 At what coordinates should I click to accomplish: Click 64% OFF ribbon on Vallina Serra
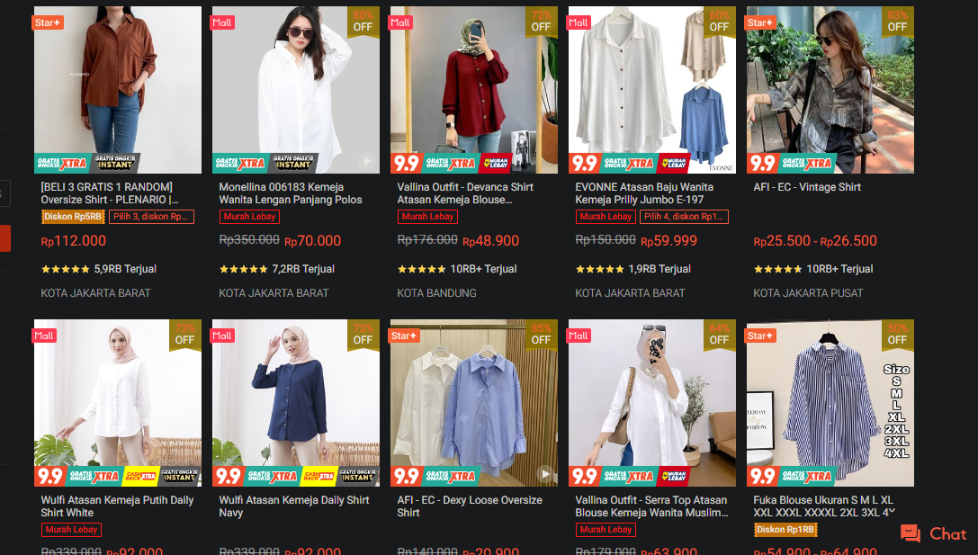[719, 335]
